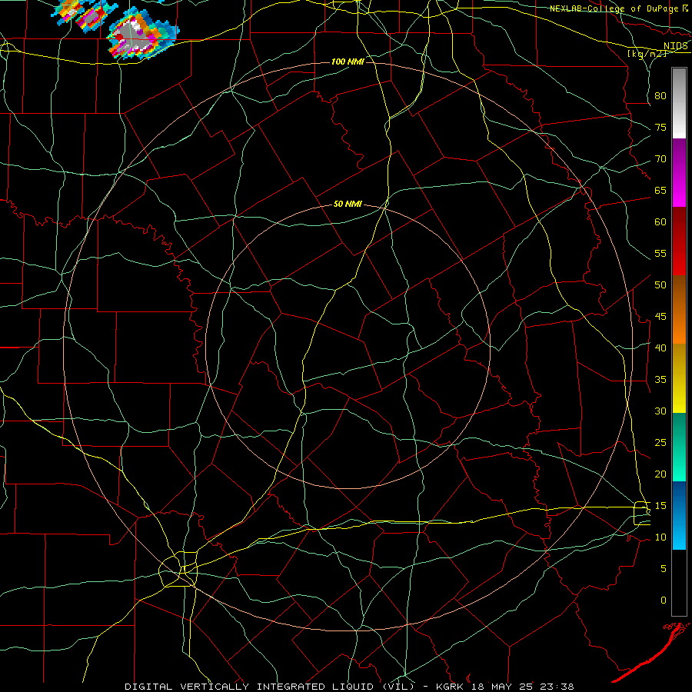Click the '50 NMI' range ring label

pos(348,204)
